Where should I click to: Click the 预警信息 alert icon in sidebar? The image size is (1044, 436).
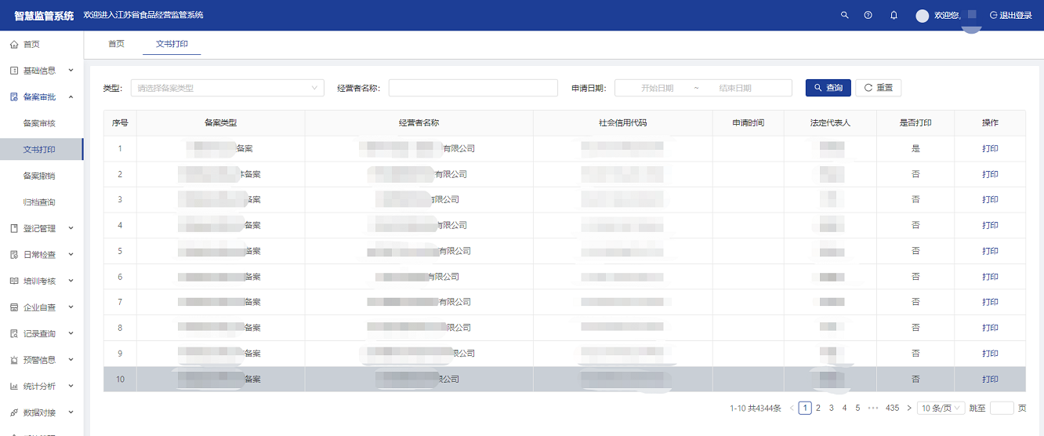(14, 360)
